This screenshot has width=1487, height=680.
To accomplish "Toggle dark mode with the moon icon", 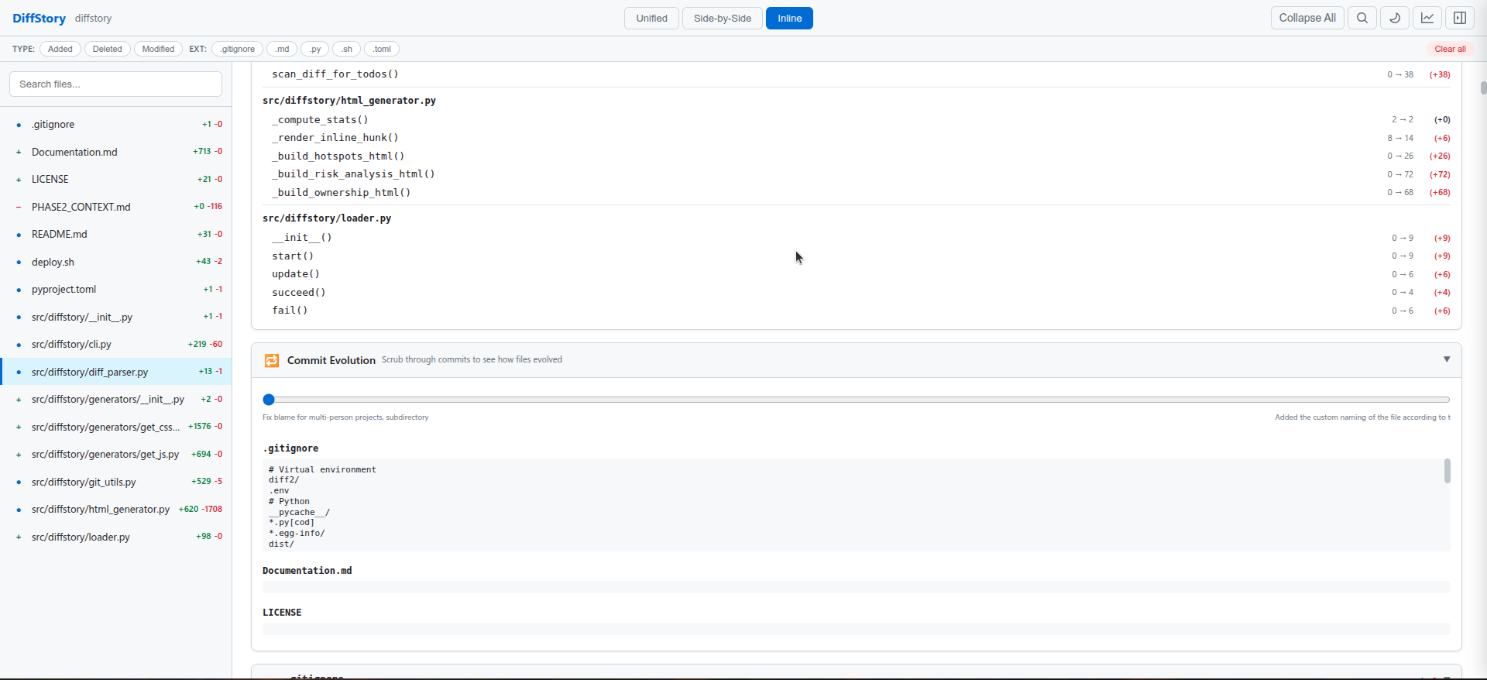I will [x=1395, y=18].
